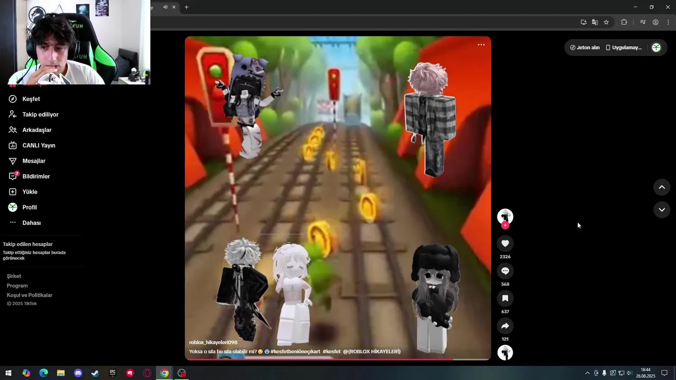
Task: Open Windows notification center
Action: pyautogui.click(x=664, y=373)
